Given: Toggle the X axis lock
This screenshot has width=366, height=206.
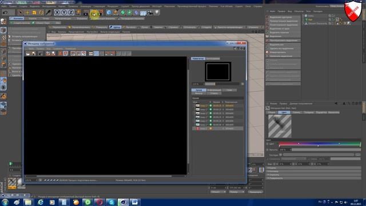Looking at the screenshot, I should coord(57,12).
